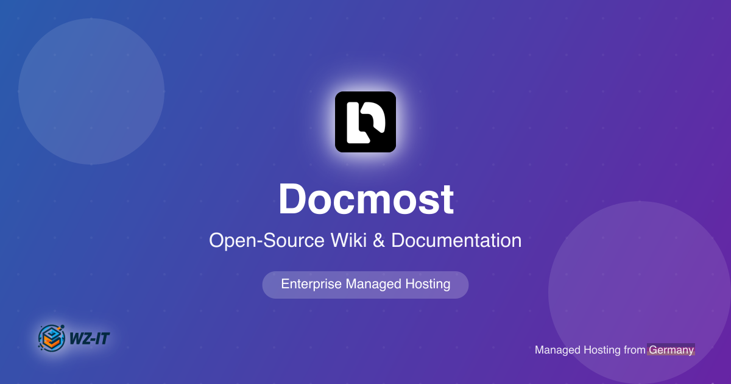Click the WZ-IT logo
This screenshot has height=384, width=731.
(x=74, y=338)
